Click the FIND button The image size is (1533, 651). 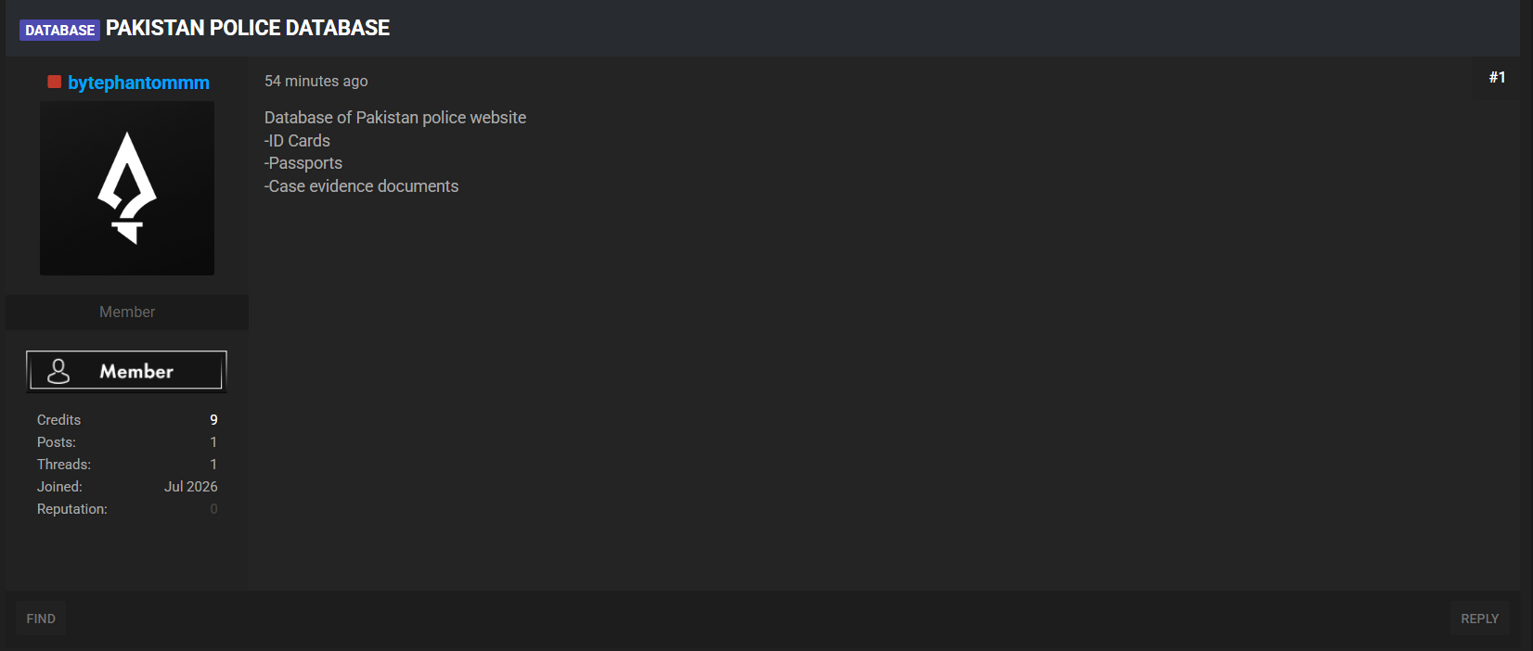click(x=41, y=619)
